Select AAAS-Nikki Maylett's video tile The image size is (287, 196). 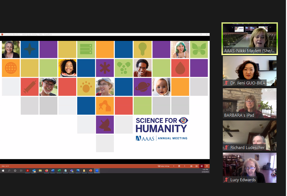coord(249,39)
